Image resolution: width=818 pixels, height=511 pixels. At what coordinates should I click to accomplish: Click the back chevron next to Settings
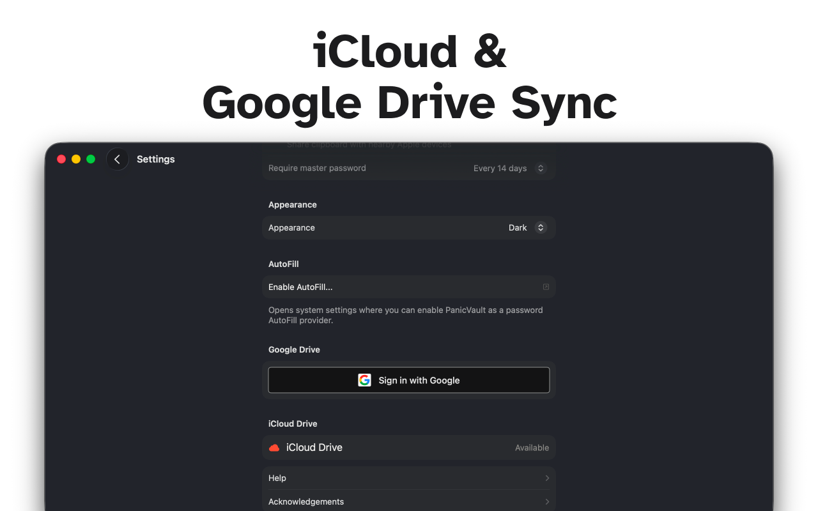click(118, 158)
